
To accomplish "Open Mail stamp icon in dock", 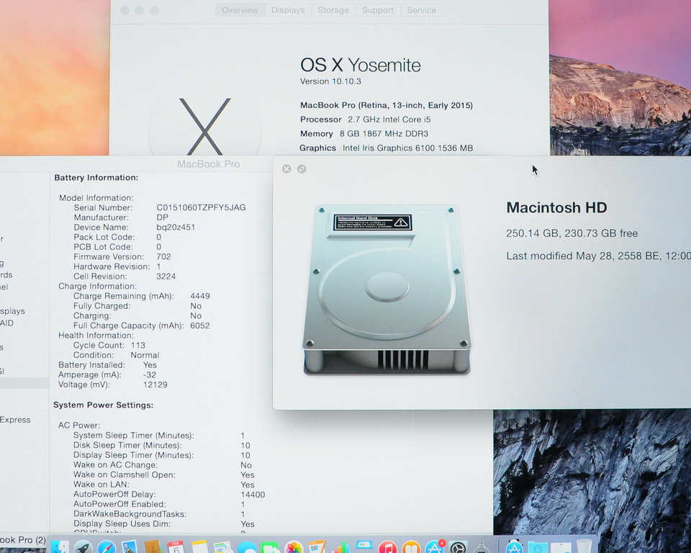I will 130,547.
